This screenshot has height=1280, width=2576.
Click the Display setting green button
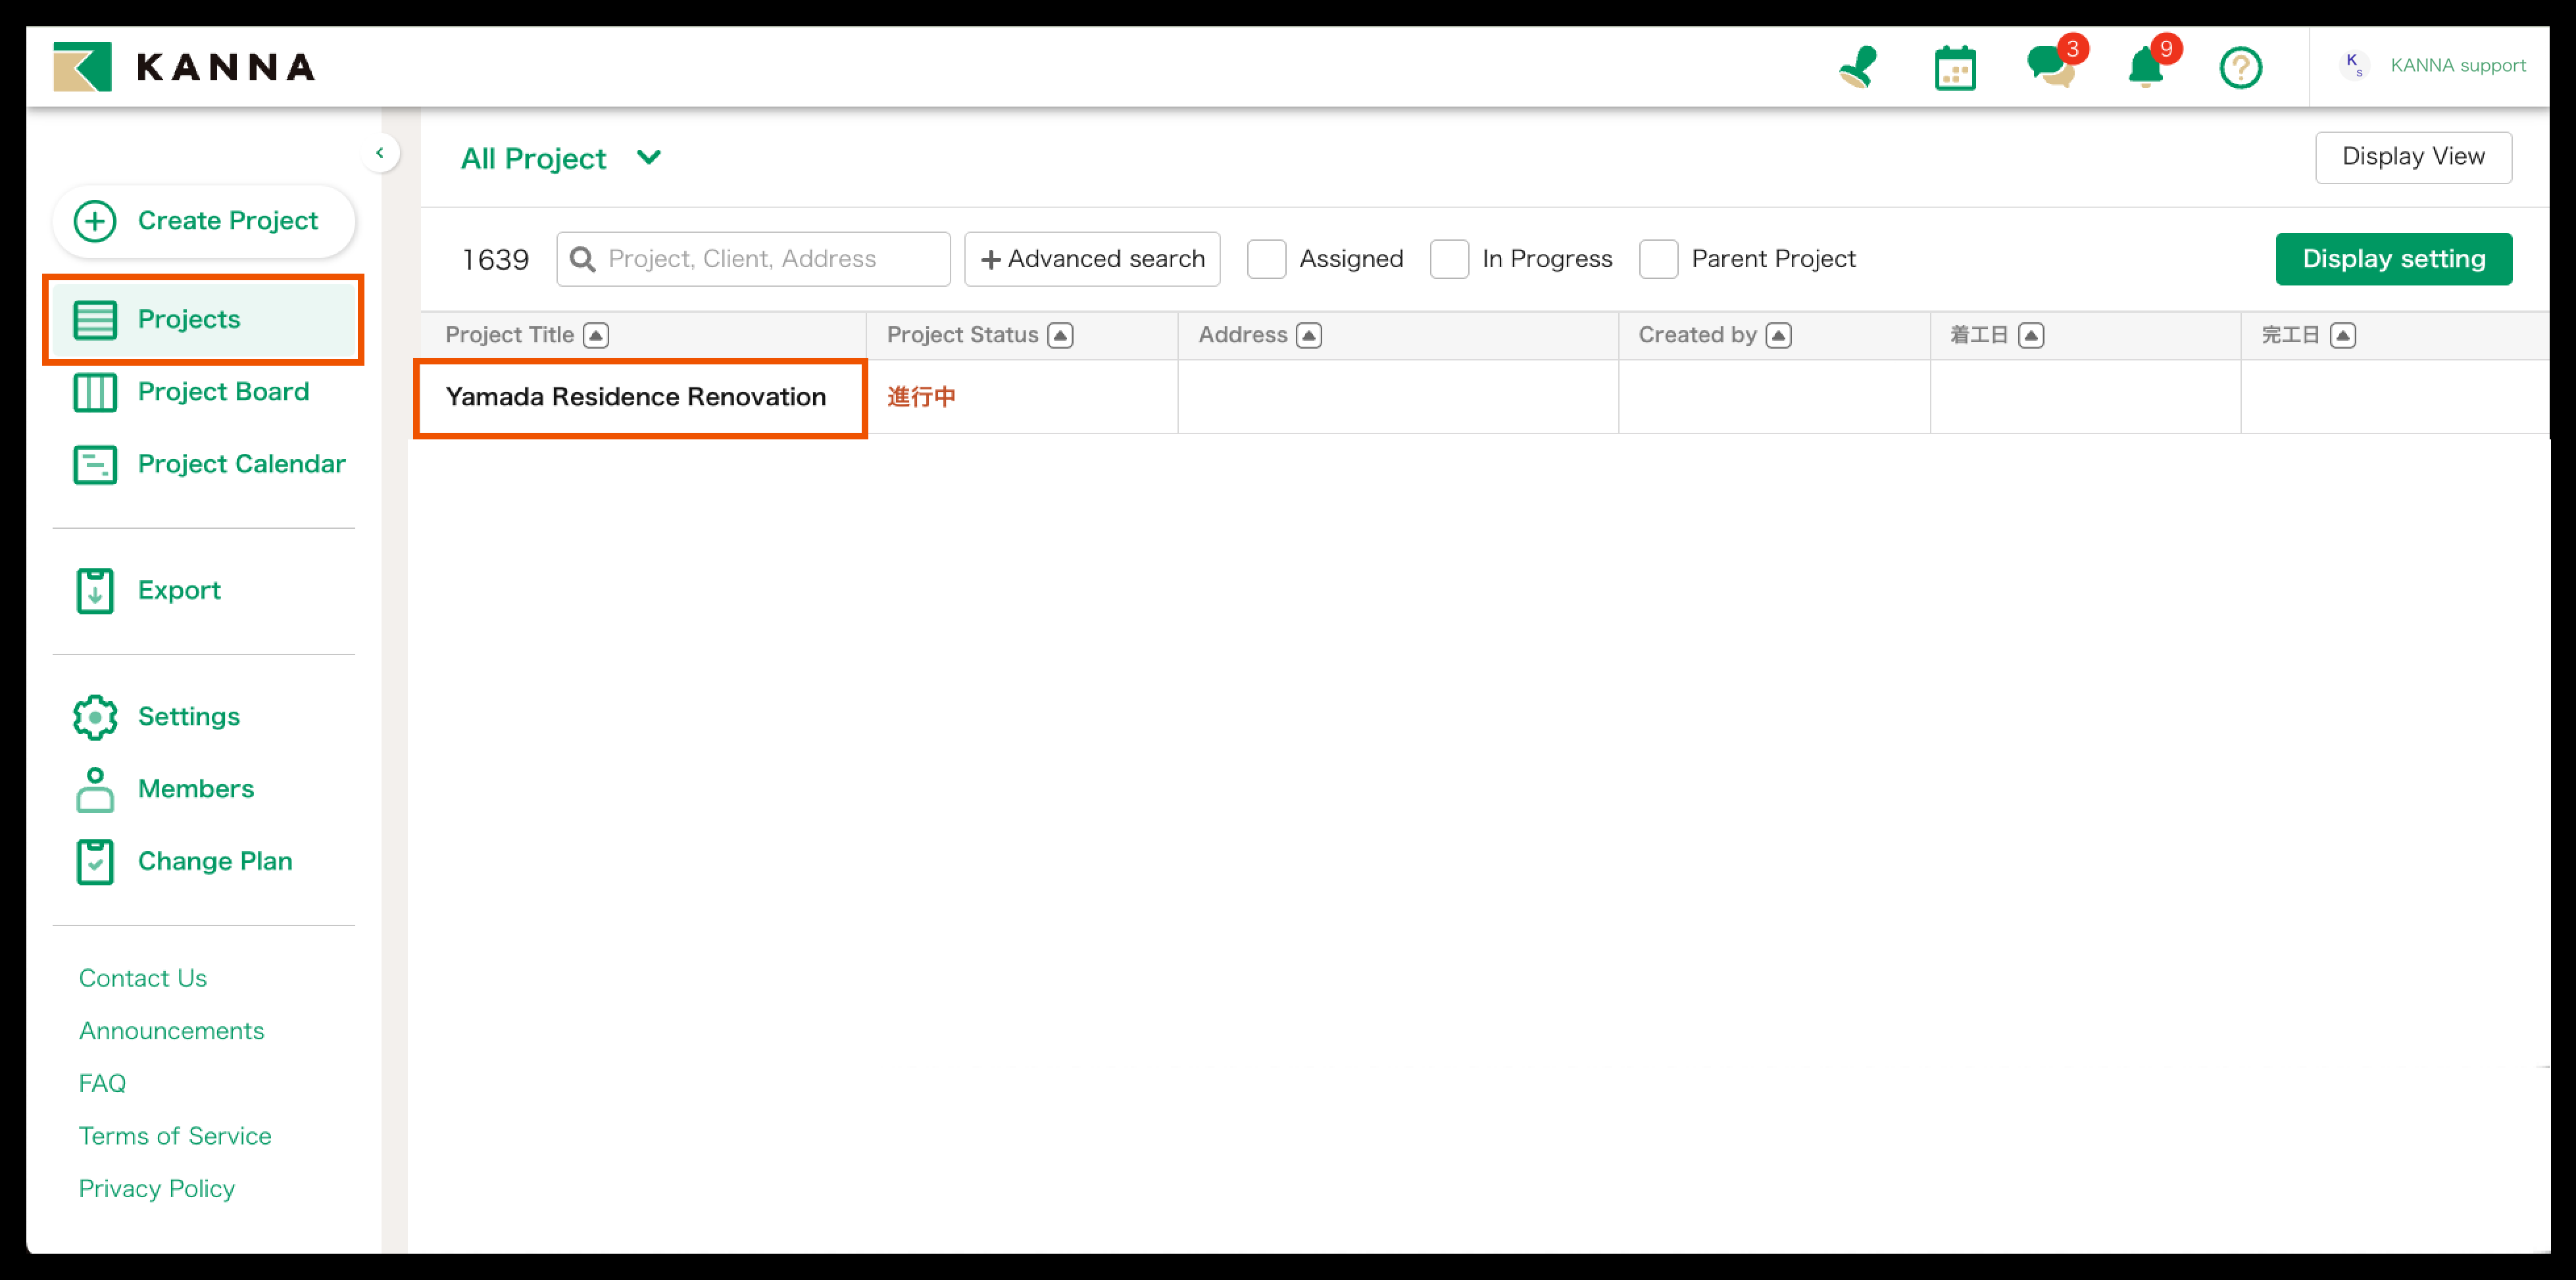[x=2393, y=259]
